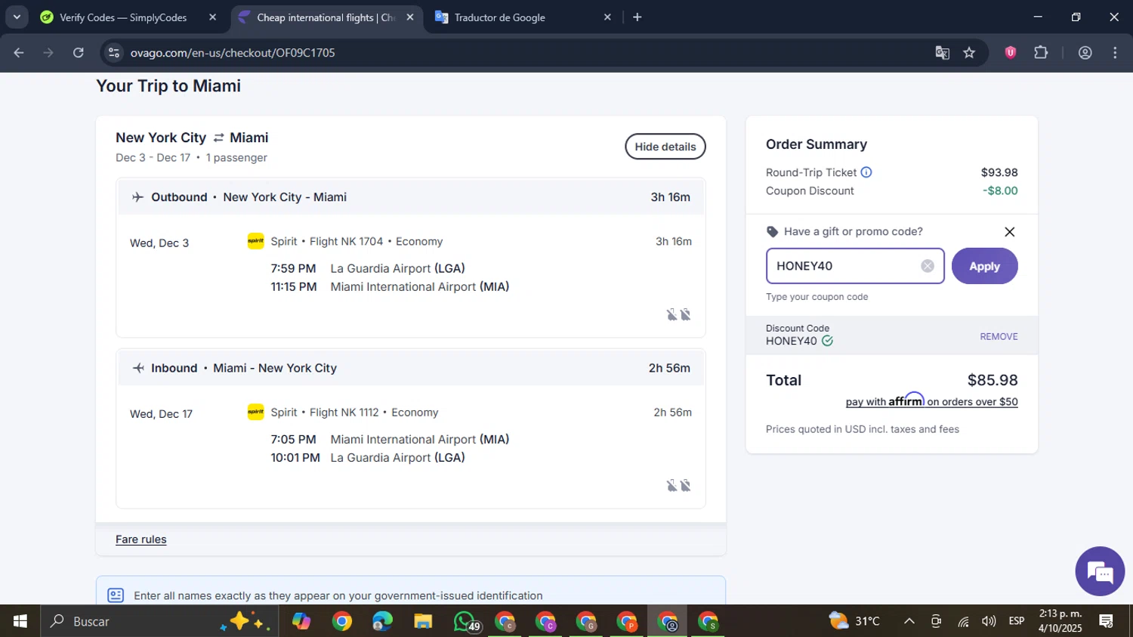Screen dimensions: 1133x637
Task: Open the uBlock shield extension
Action: 1011,52
